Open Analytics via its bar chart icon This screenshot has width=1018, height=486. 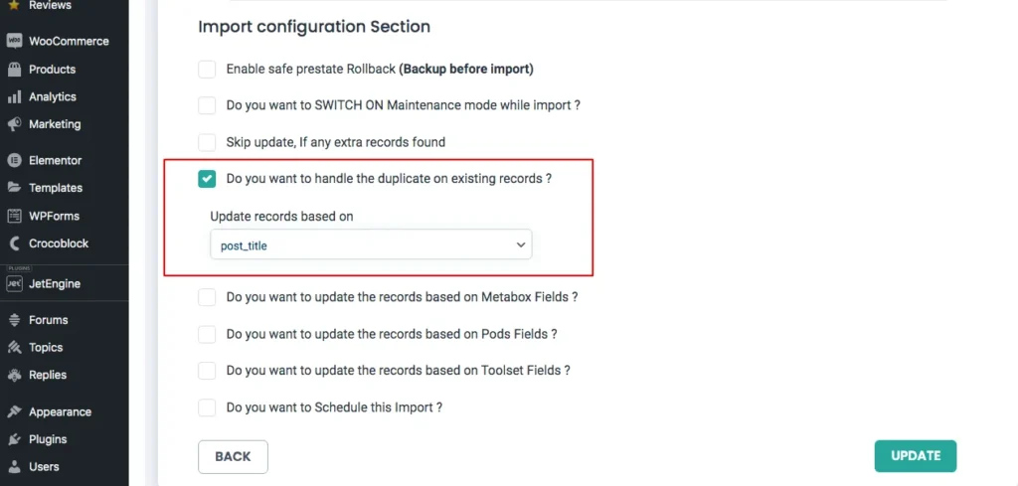(14, 97)
